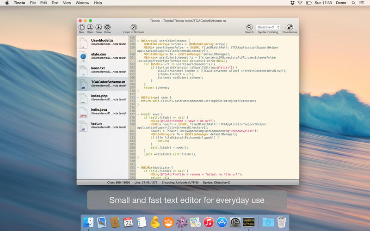Click the Wi-Fi status icon
This screenshot has width=370, height=231.
(300, 3)
